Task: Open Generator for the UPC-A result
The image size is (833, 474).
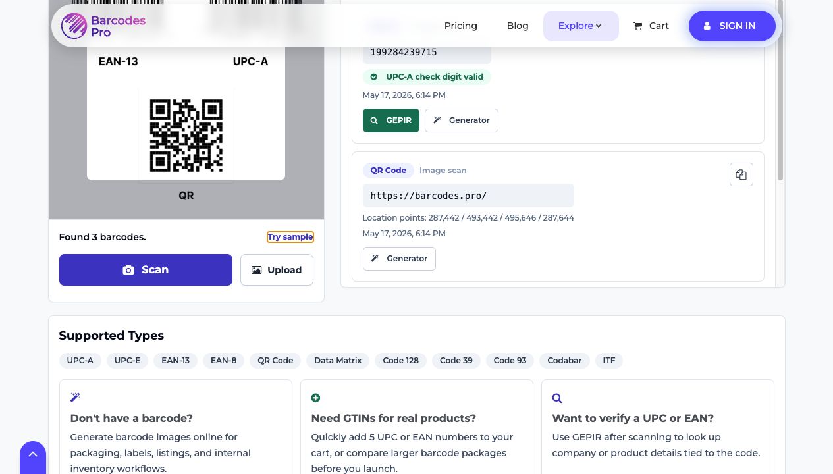Action: pos(462,120)
